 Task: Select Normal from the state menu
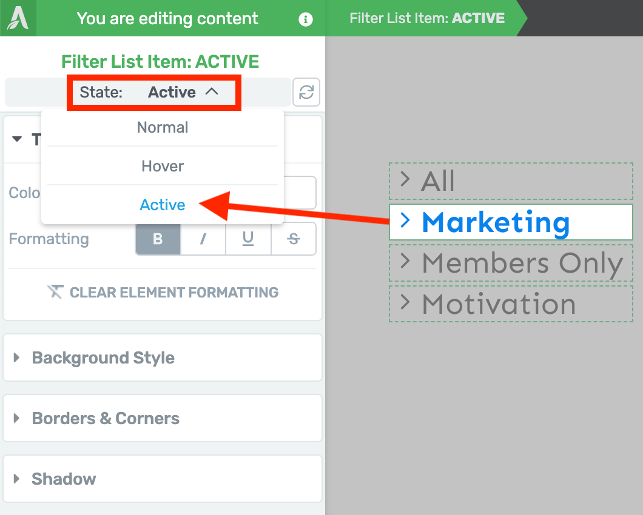pos(162,127)
